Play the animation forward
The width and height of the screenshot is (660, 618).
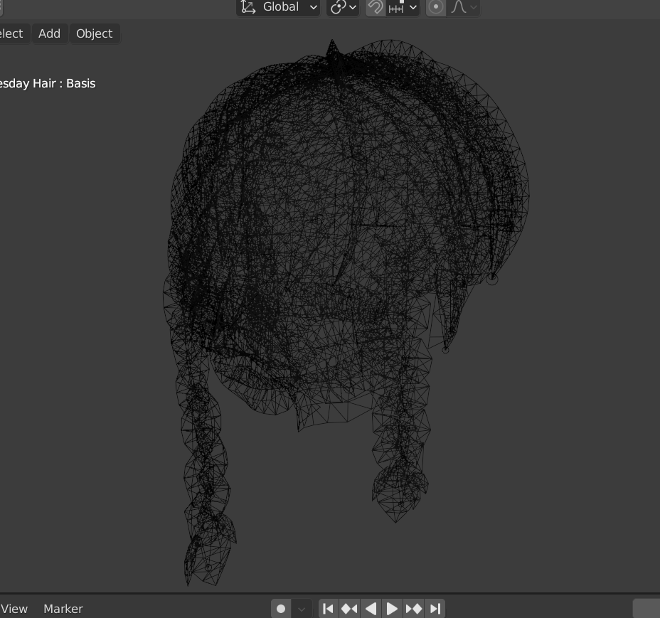[392, 609]
